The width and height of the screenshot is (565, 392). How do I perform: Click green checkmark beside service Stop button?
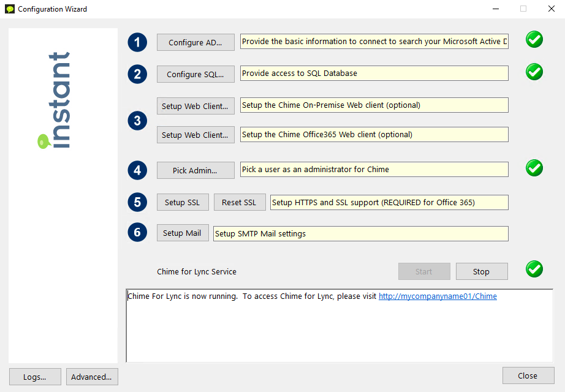pyautogui.click(x=534, y=269)
